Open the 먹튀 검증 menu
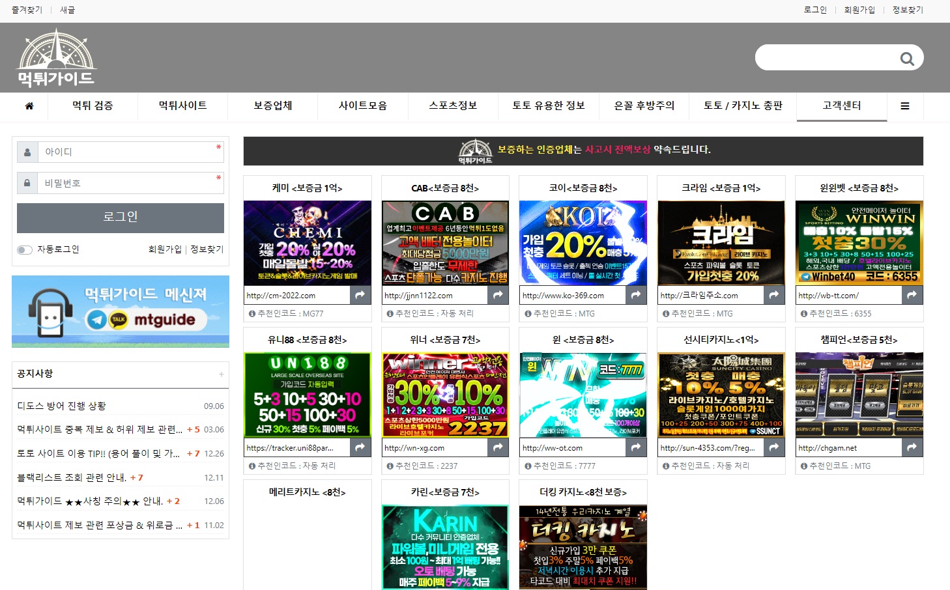Viewport: 950px width, 590px height. [93, 105]
